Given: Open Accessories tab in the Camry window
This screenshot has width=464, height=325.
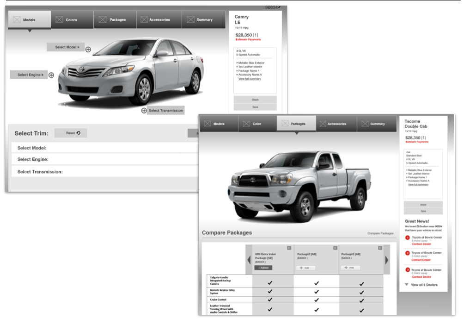Looking at the screenshot, I should 159,20.
